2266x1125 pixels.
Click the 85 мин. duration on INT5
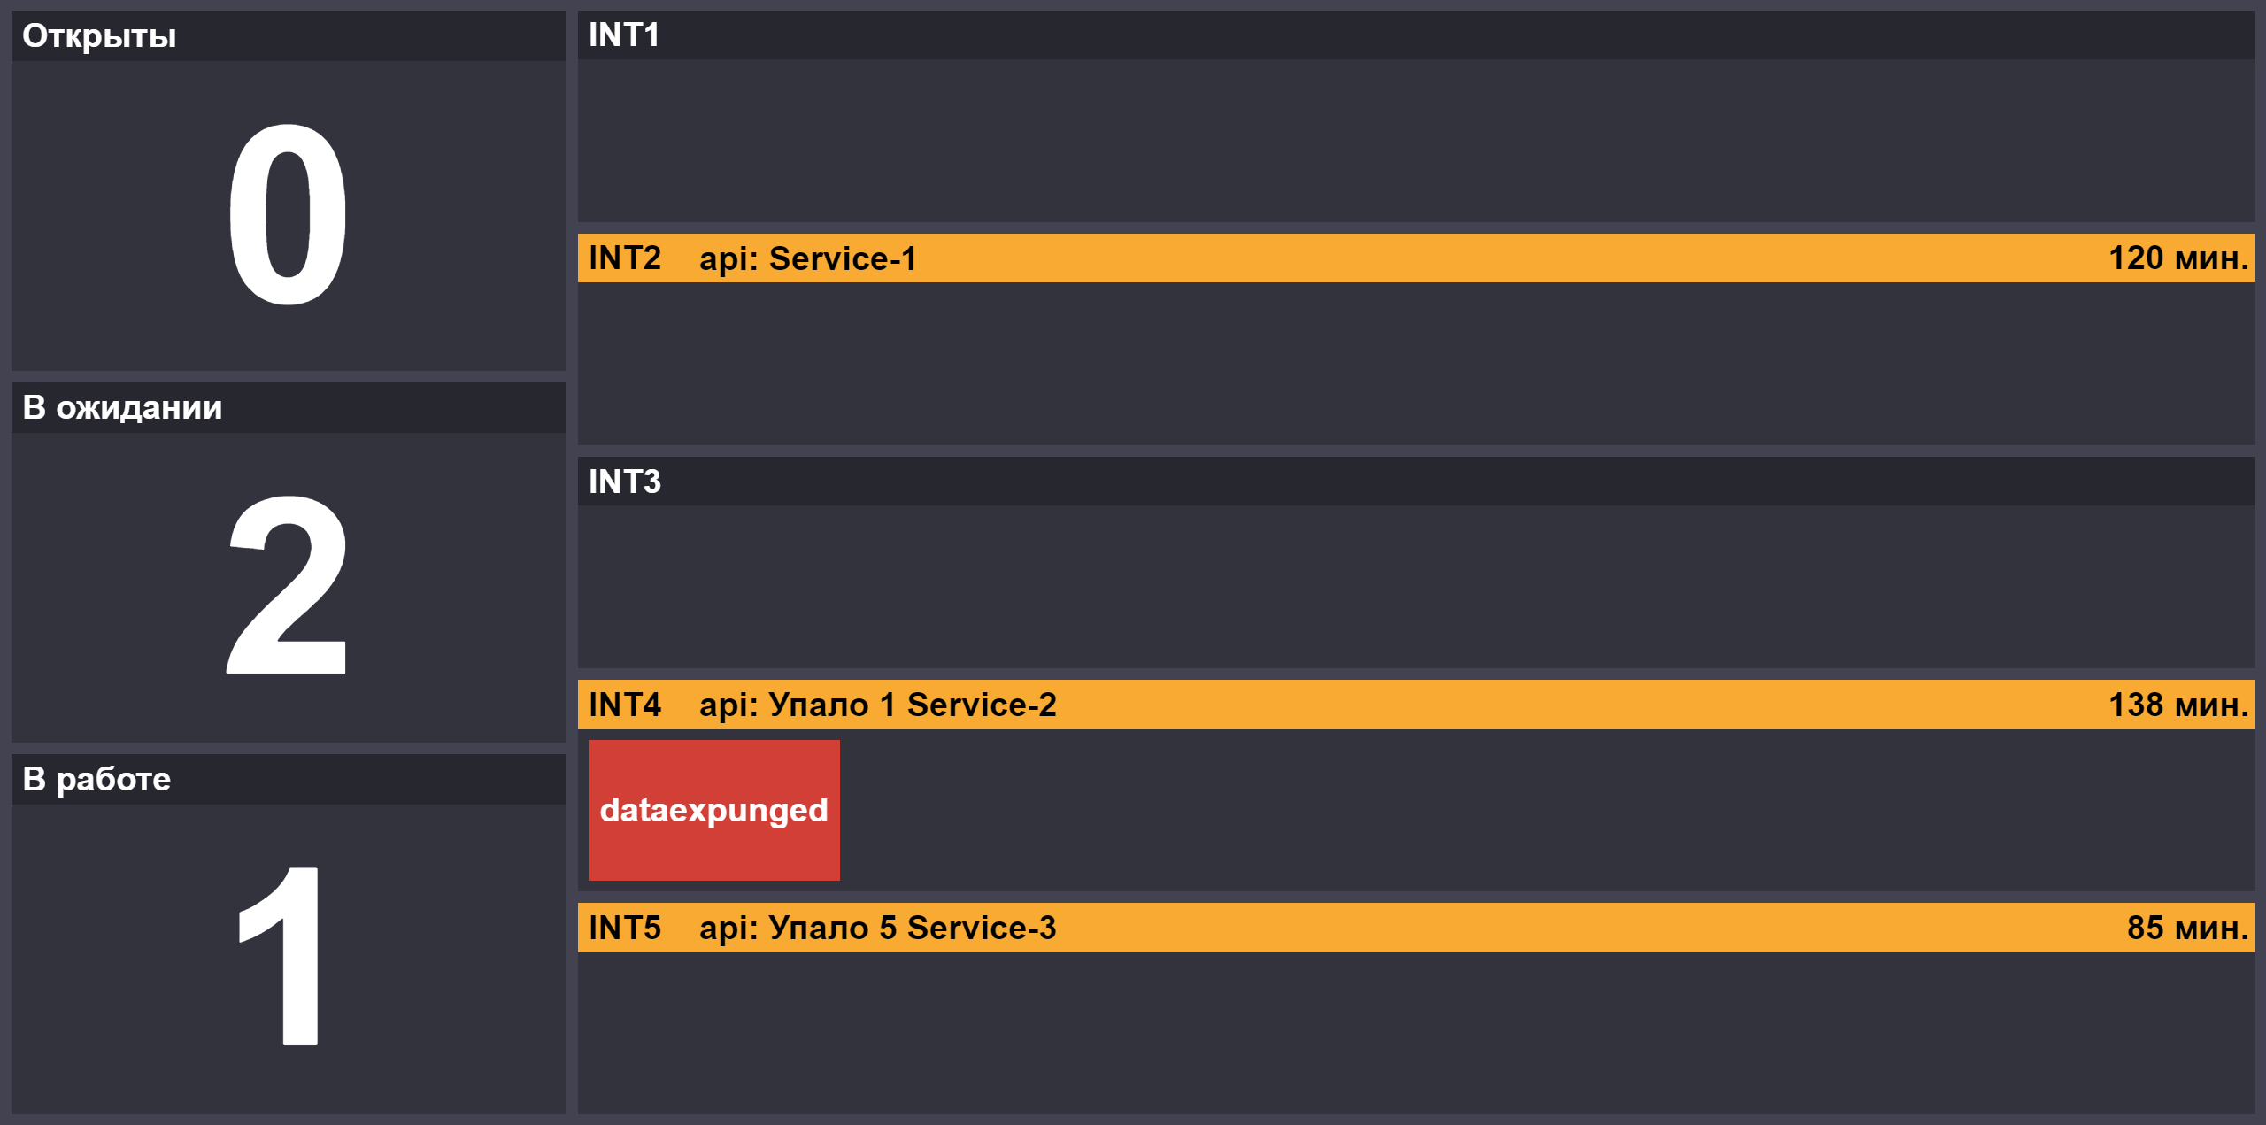[x=2186, y=928]
